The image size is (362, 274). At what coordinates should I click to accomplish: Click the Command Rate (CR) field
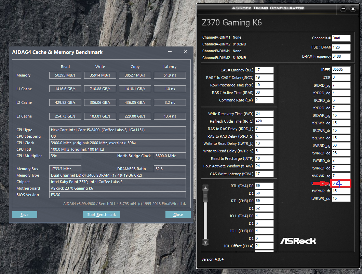pos(264,100)
